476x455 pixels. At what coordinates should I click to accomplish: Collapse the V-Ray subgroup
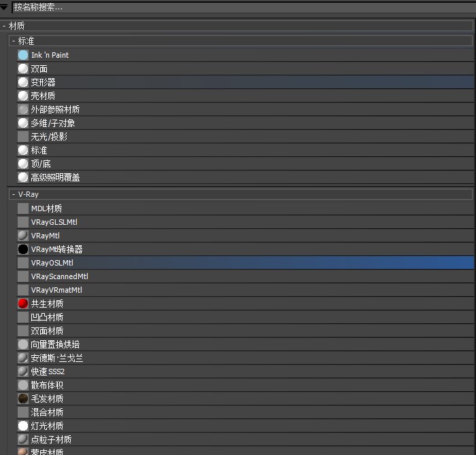coord(14,194)
